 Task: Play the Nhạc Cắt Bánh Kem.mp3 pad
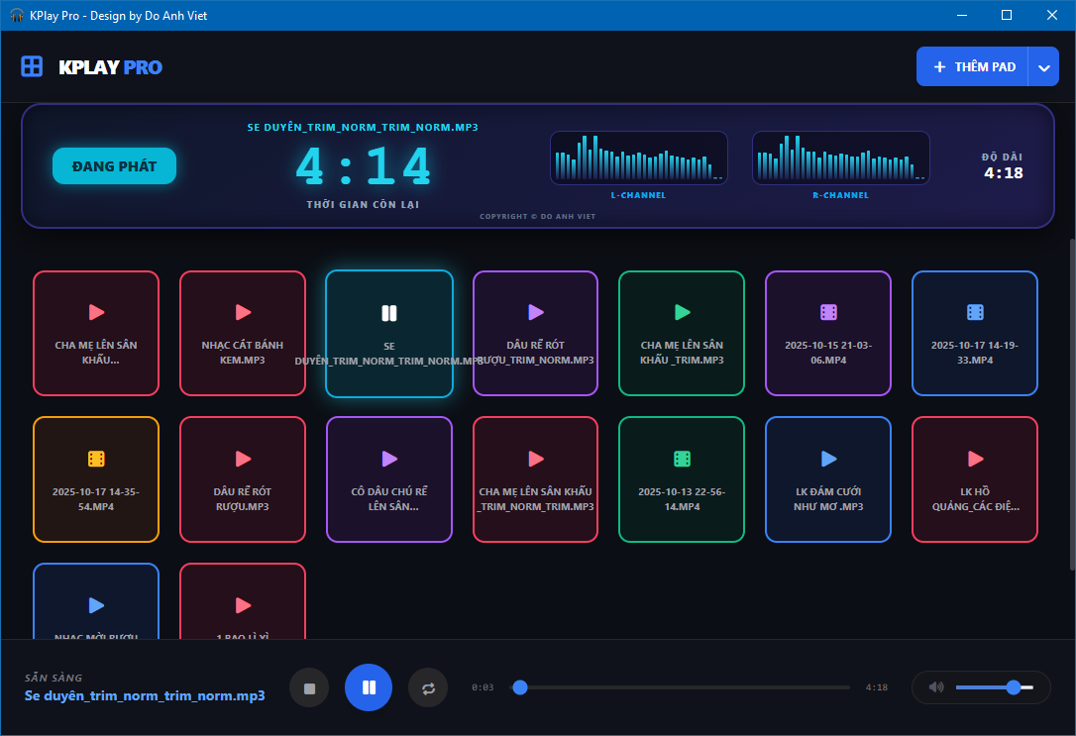tap(242, 334)
